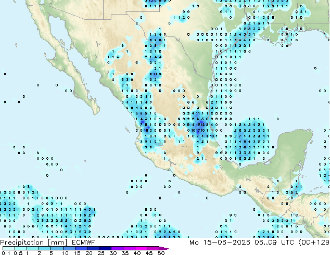Click the '[mm]' unit label
330x255 pixels.
click(58, 243)
